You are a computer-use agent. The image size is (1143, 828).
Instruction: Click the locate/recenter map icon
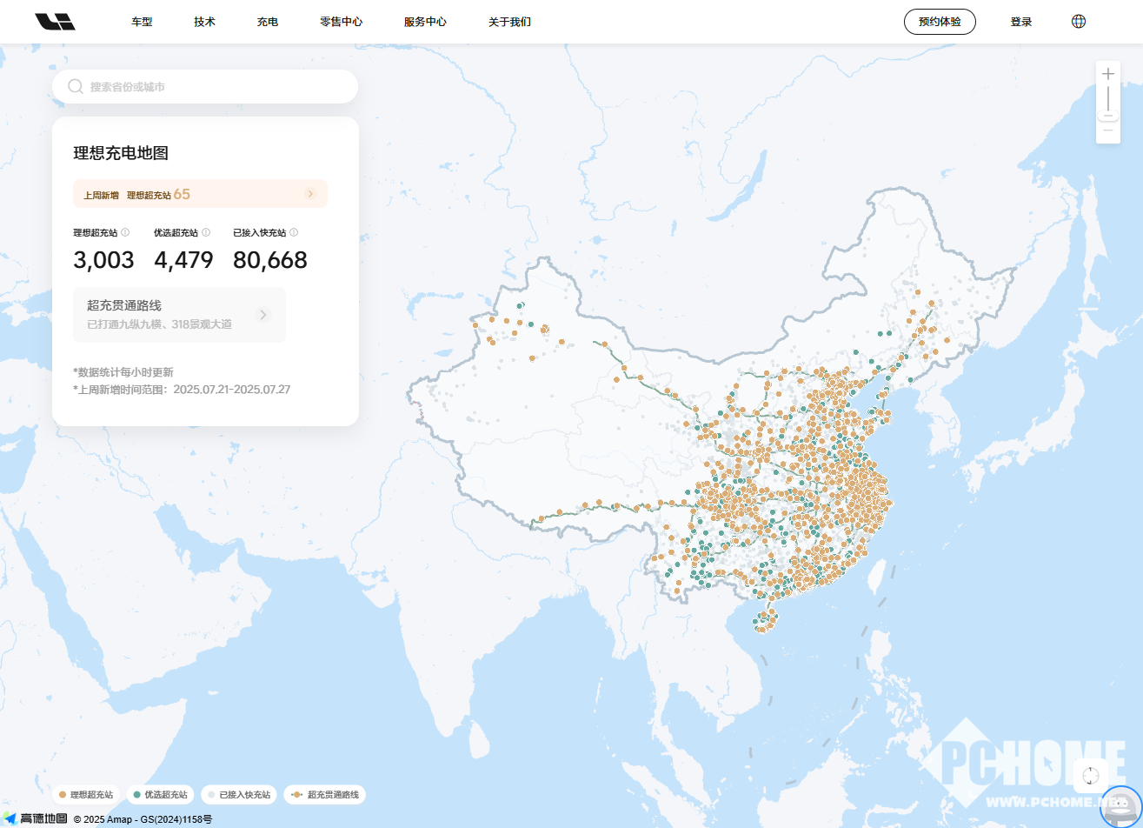[x=1091, y=776]
